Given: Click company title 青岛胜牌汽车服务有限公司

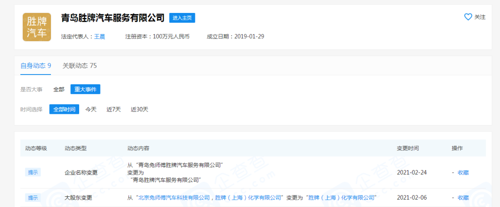Looking at the screenshot, I should (112, 18).
